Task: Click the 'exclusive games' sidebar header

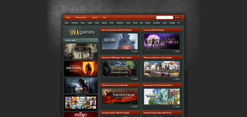Action: (81, 40)
